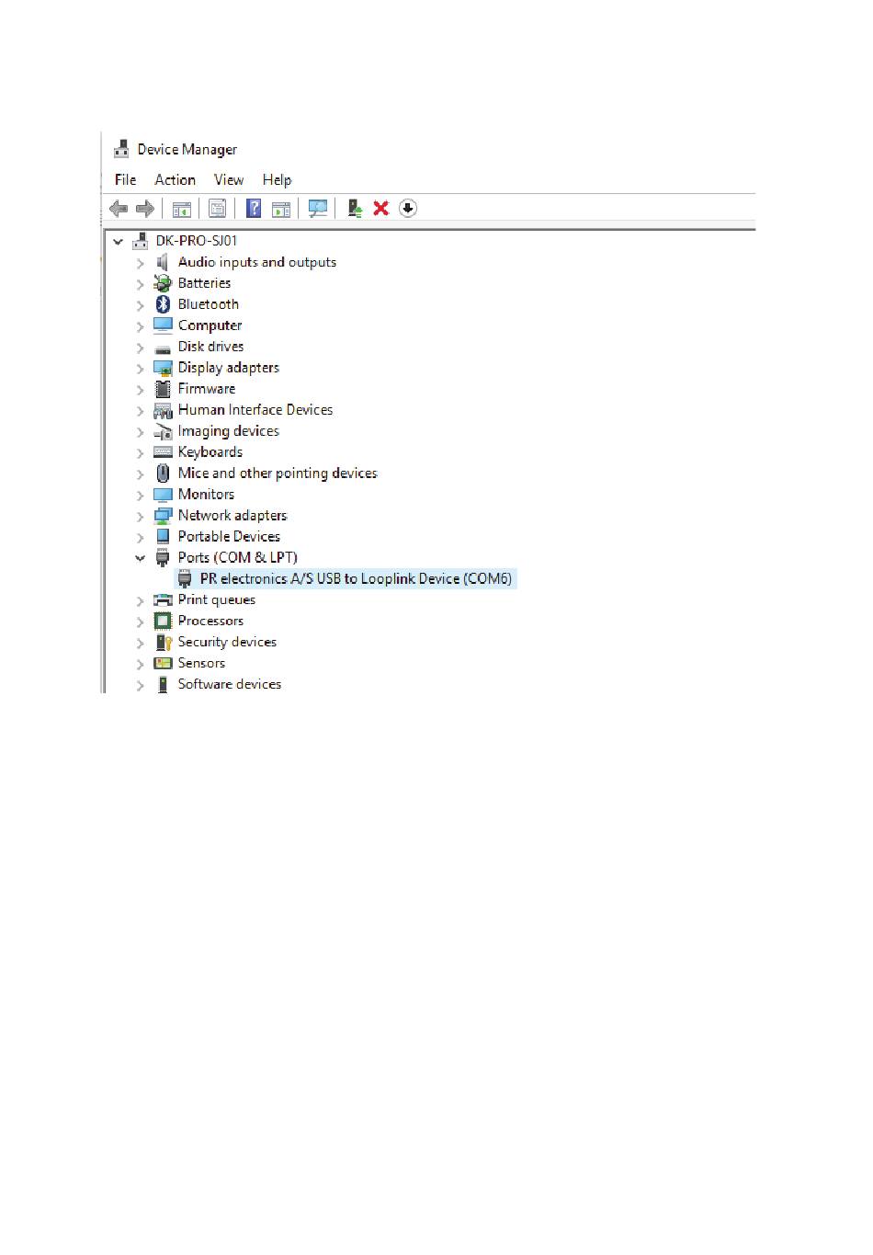The width and height of the screenshot is (873, 1255).
Task: Scan for hardware changes via monitor icon
Action: coord(318,209)
